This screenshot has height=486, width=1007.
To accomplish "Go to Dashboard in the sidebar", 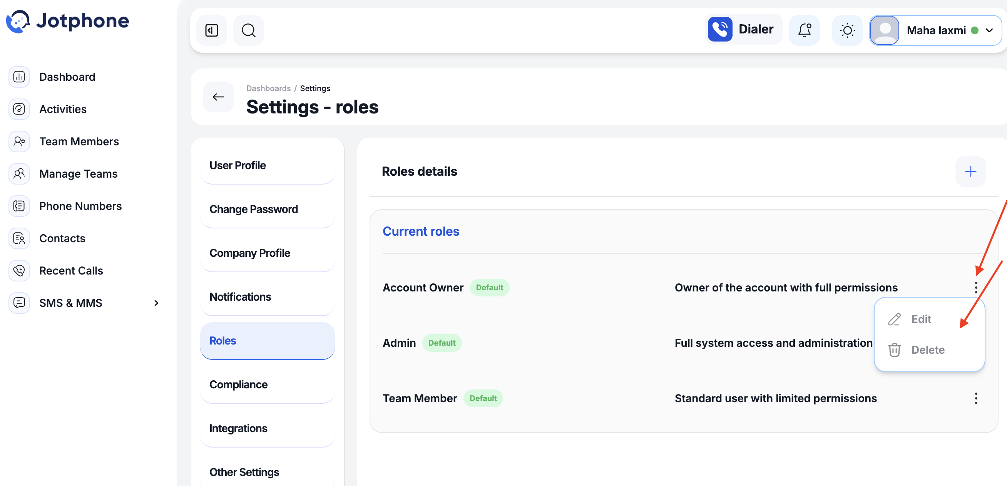I will point(67,77).
